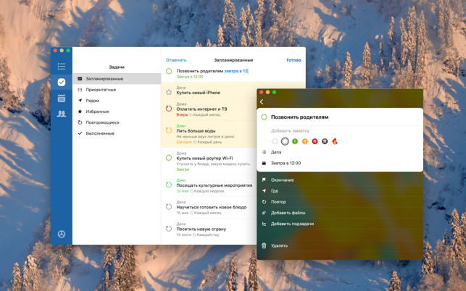
Task: Click the paperclip Добавить файлы icon
Action: coord(264,213)
